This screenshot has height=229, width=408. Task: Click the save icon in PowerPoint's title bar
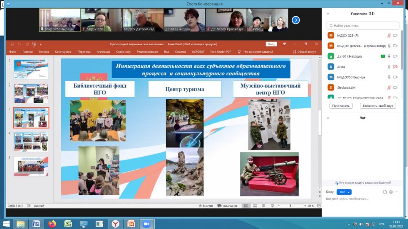click(x=13, y=44)
